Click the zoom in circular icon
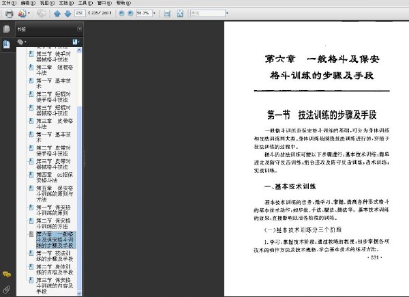 (x=130, y=13)
